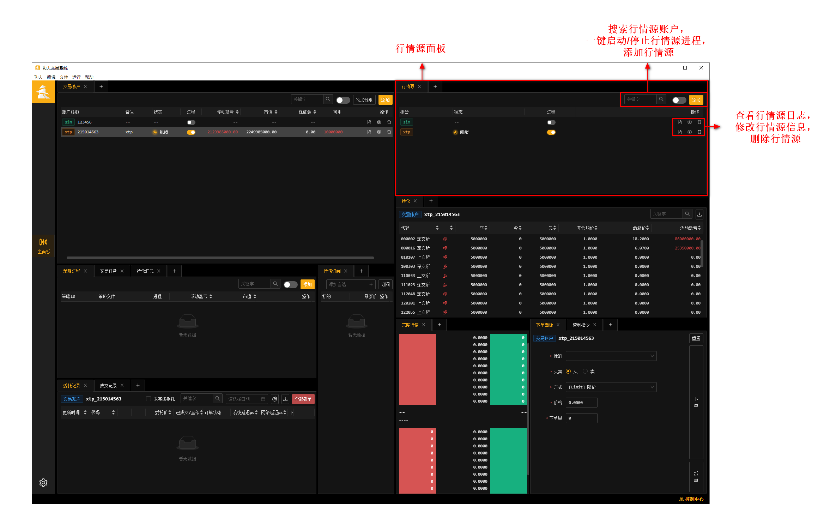The height and width of the screenshot is (513, 830).
Task: Open the [Limit] 限价 order type dropdown
Action: tap(611, 387)
